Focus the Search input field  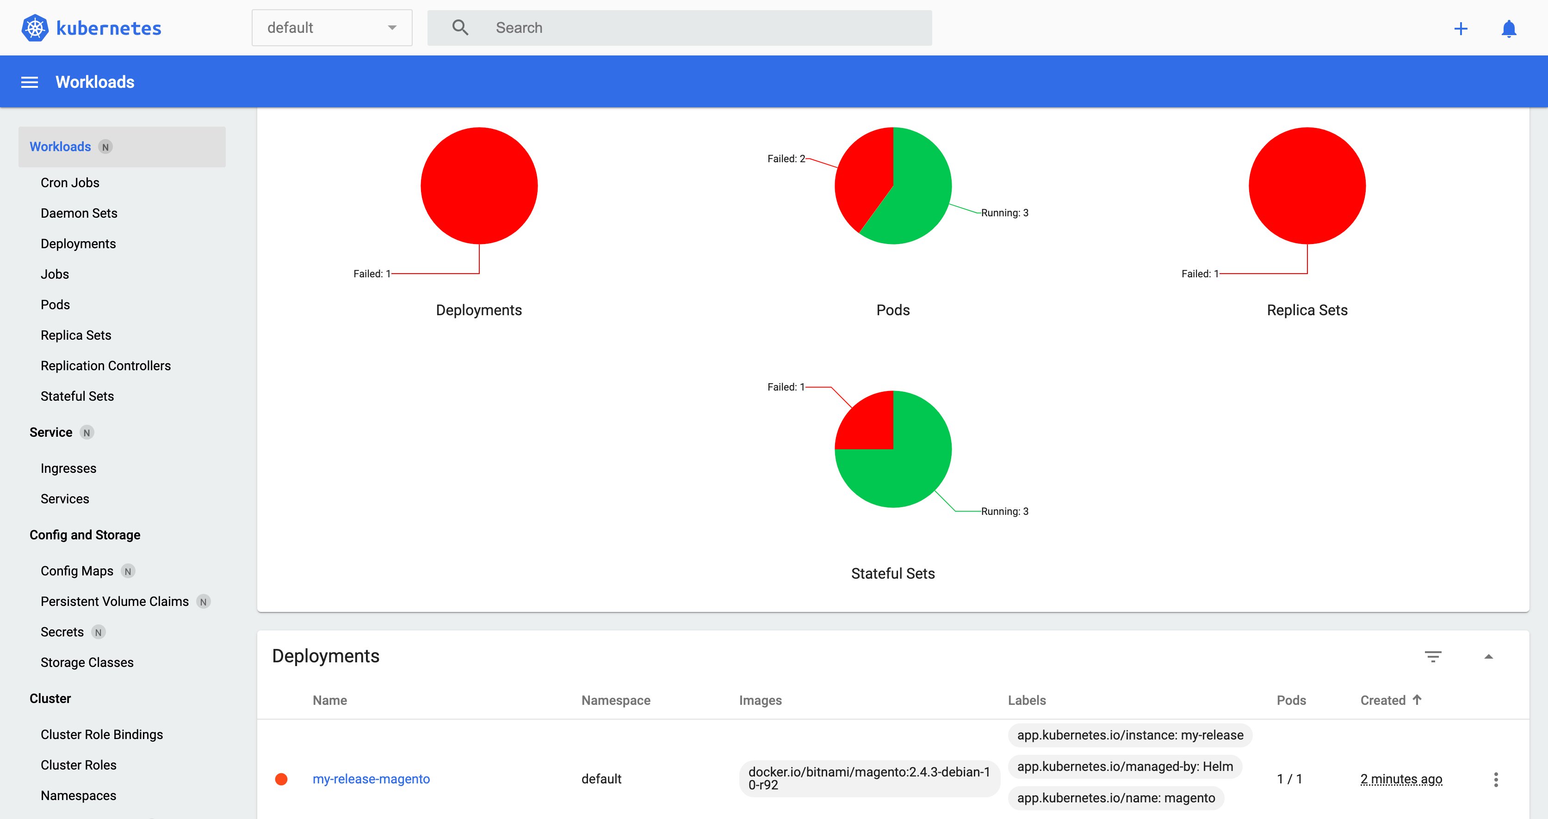[709, 28]
